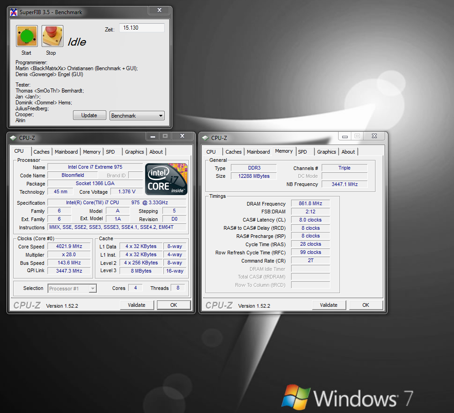This screenshot has width=454, height=413.
Task: Close the SuperFIB 3.5 Benchmark window
Action: click(x=159, y=10)
